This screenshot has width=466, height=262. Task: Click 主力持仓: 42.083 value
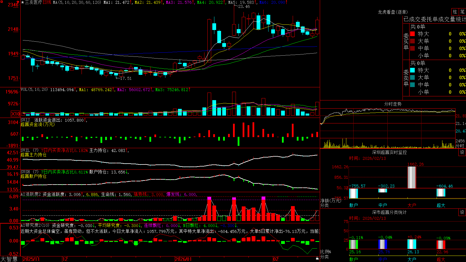107,151
